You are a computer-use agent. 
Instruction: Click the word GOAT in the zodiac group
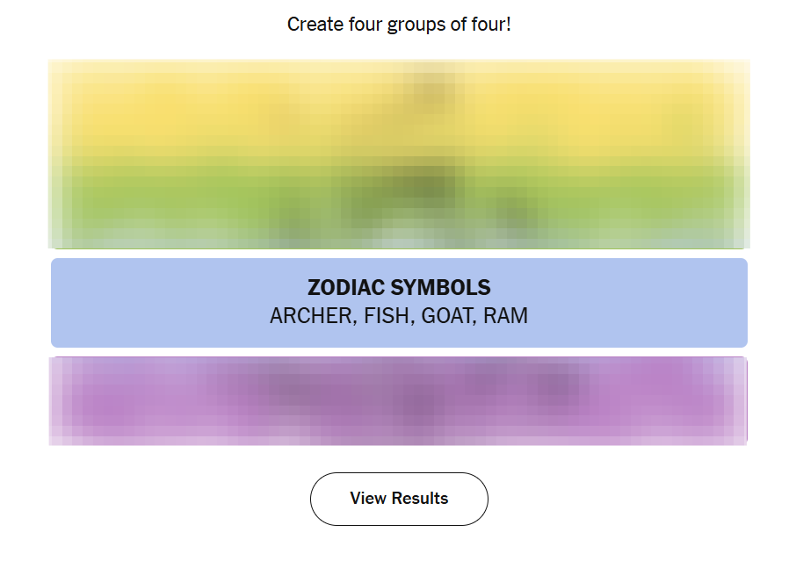447,316
